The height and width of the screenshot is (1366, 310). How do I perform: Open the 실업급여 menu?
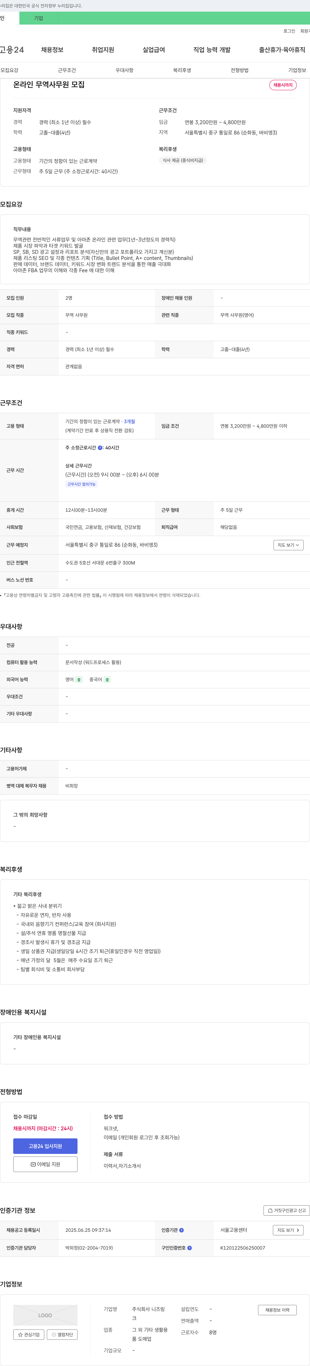point(154,50)
